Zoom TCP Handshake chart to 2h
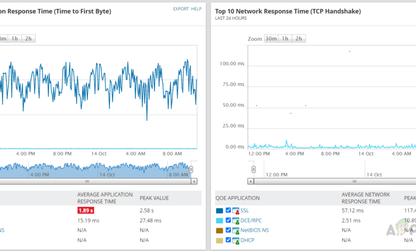This screenshot has height=251, width=416. pos(299,38)
